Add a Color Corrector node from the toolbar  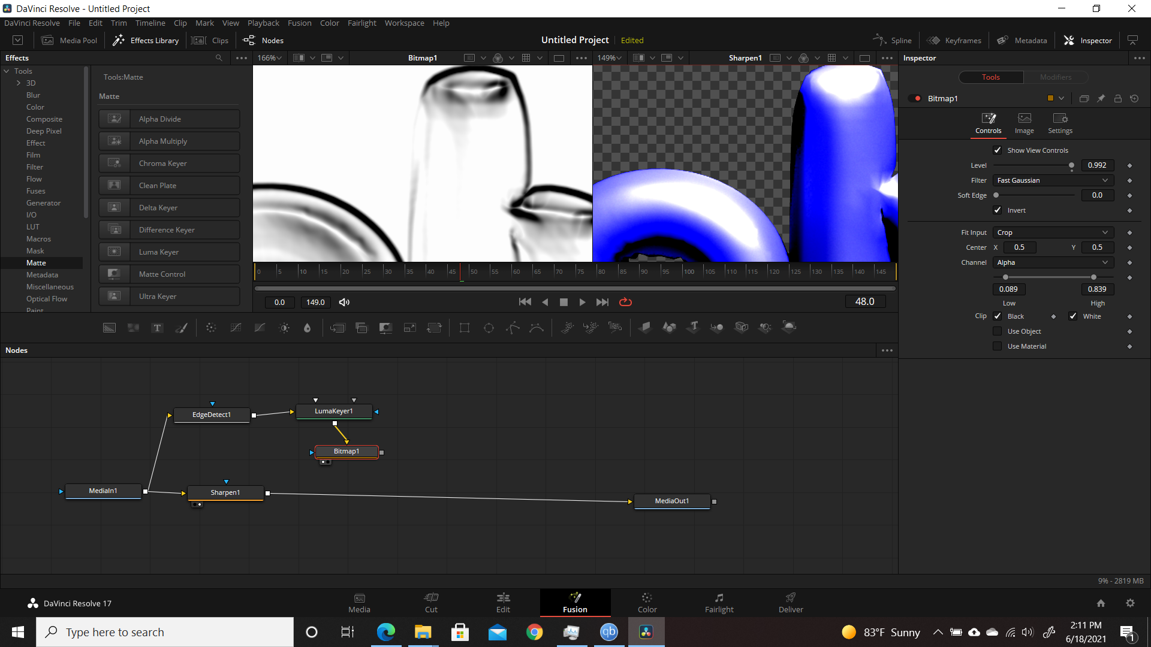click(x=211, y=328)
